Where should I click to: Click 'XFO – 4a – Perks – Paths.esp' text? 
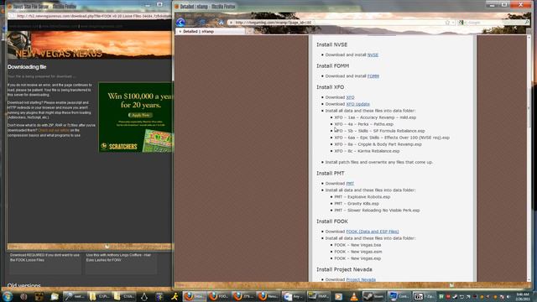click(363, 124)
